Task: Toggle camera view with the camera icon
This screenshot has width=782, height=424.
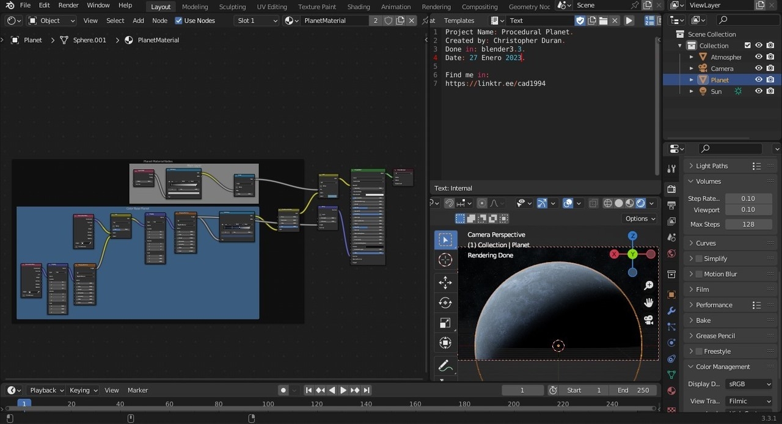Action: click(x=649, y=320)
